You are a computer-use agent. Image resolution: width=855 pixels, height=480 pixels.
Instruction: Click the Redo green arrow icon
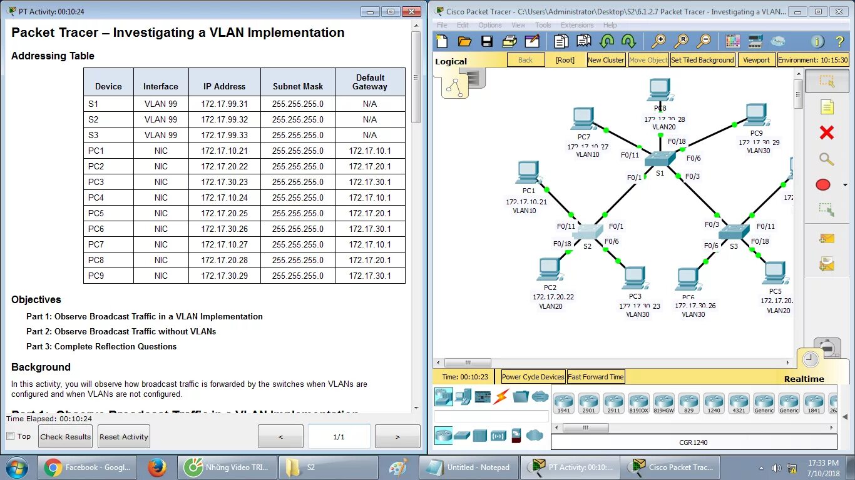pyautogui.click(x=628, y=41)
